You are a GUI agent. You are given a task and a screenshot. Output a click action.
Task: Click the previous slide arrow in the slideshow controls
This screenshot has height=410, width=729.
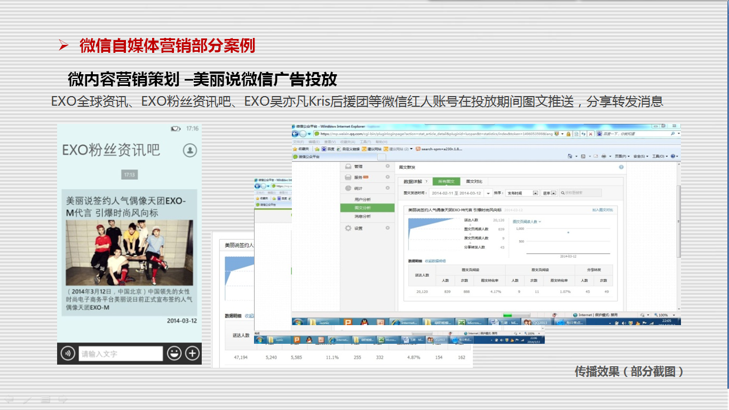click(9, 399)
